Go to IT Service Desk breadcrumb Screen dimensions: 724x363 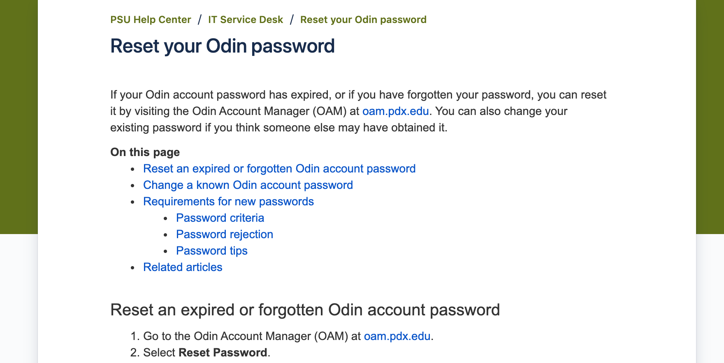click(x=245, y=20)
